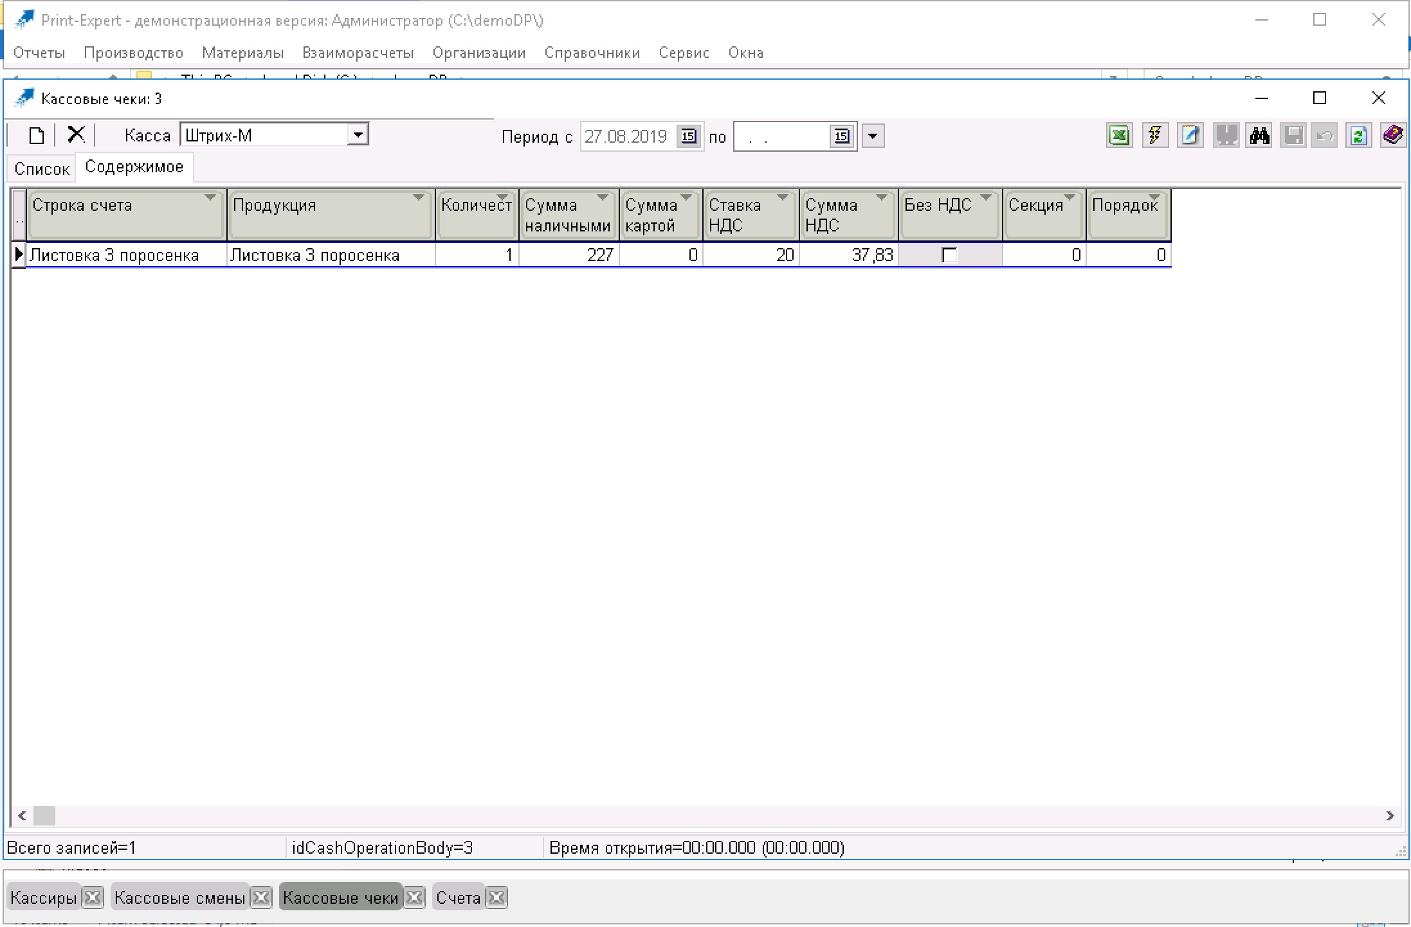Viewport: 1411px width, 927px height.
Task: Open filter arrow of Без НДС column
Action: 986,197
